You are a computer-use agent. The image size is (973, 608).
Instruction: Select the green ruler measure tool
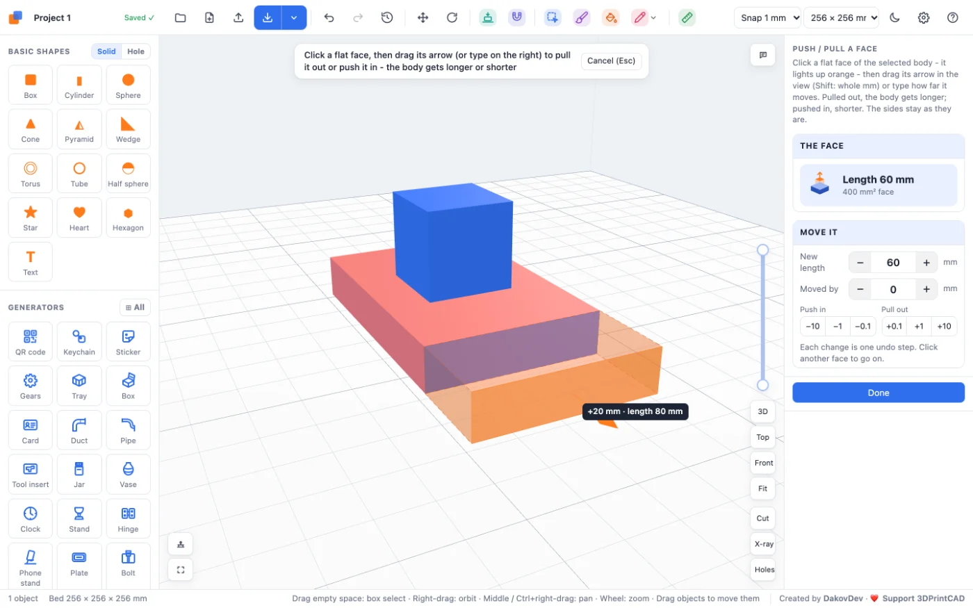click(x=687, y=17)
